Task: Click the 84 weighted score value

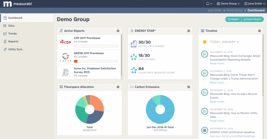Action: [141, 68]
